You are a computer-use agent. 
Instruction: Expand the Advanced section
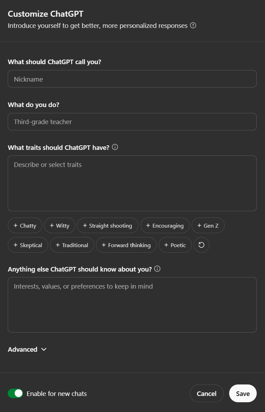27,349
